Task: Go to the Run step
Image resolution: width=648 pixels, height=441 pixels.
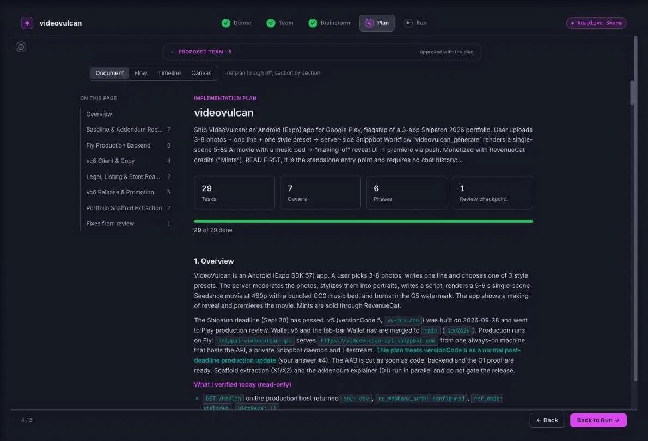Action: point(415,23)
